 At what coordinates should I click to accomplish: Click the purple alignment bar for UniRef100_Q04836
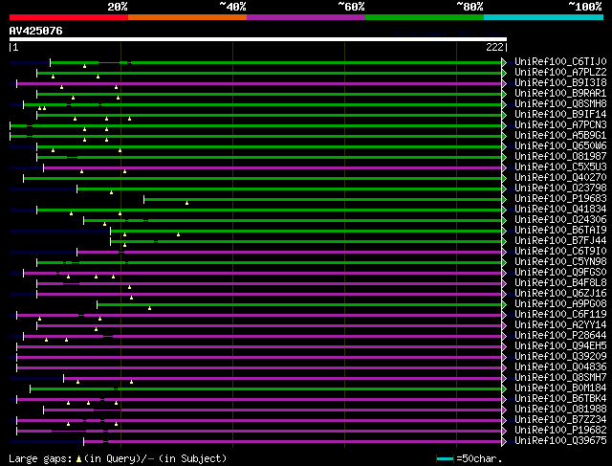coord(259,368)
